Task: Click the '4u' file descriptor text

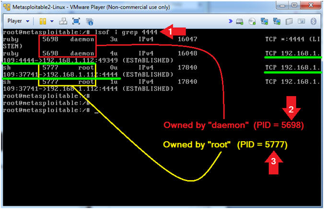Action: pos(114,53)
